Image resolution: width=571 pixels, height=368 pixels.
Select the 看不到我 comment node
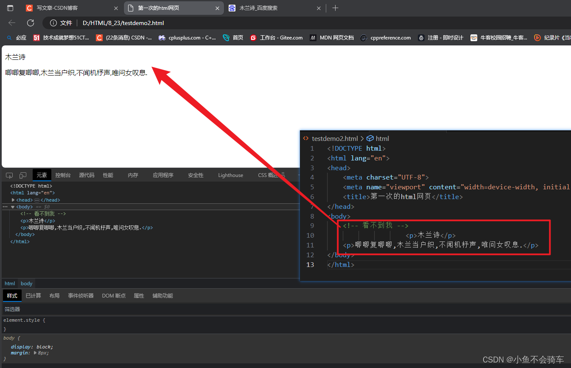[43, 214]
